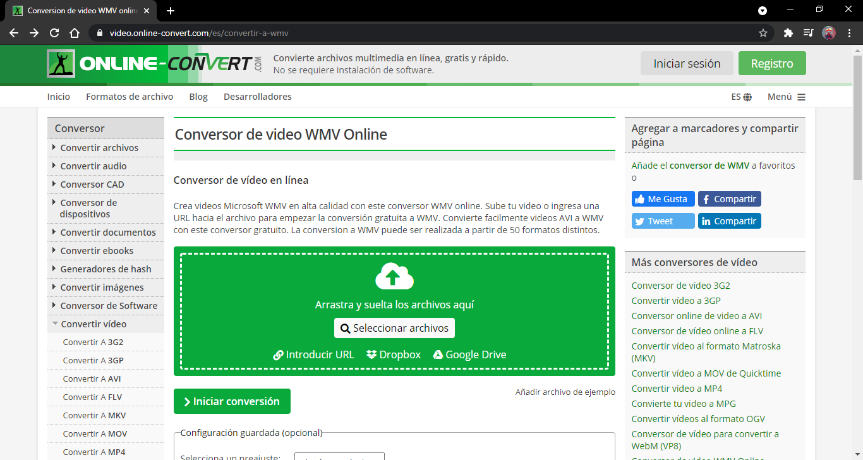
Task: Expand Convertir audio in sidebar
Action: pyautogui.click(x=106, y=166)
